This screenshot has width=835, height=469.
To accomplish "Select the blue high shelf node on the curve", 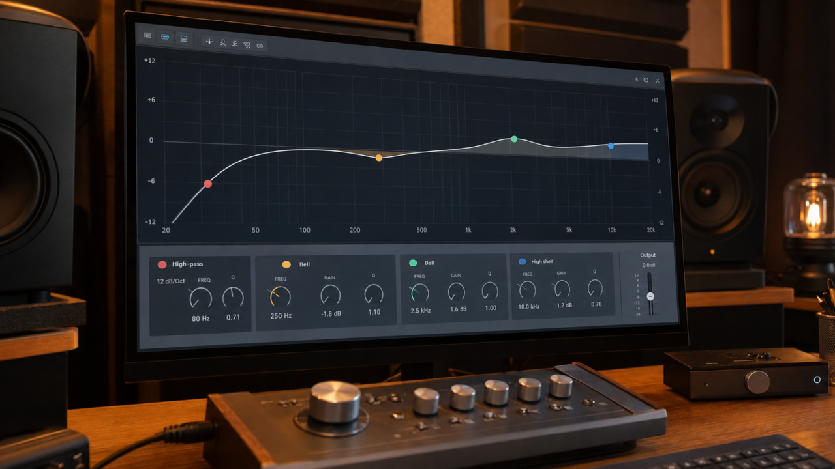I will coord(611,146).
